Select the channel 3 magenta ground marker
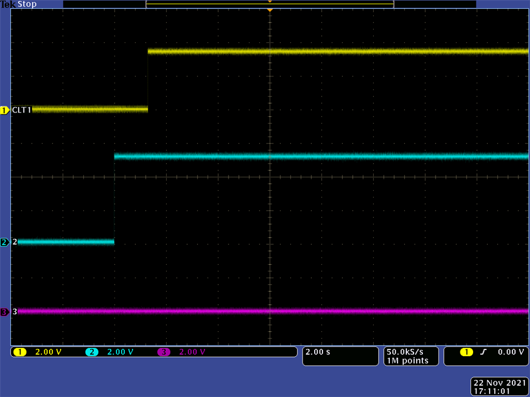 pos(5,312)
